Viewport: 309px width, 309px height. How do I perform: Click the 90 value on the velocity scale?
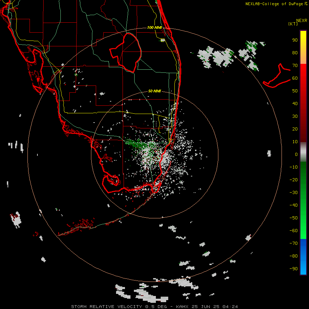pyautogui.click(x=295, y=40)
